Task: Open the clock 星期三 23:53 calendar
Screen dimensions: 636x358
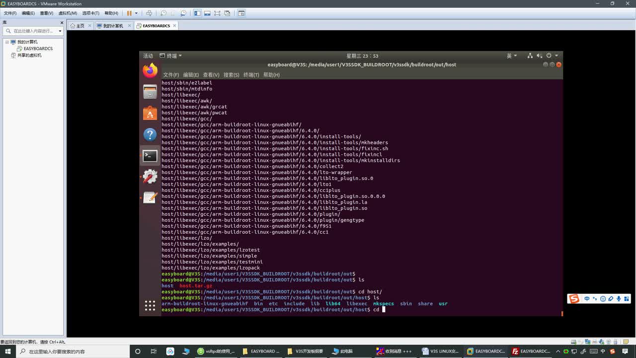Action: click(362, 56)
